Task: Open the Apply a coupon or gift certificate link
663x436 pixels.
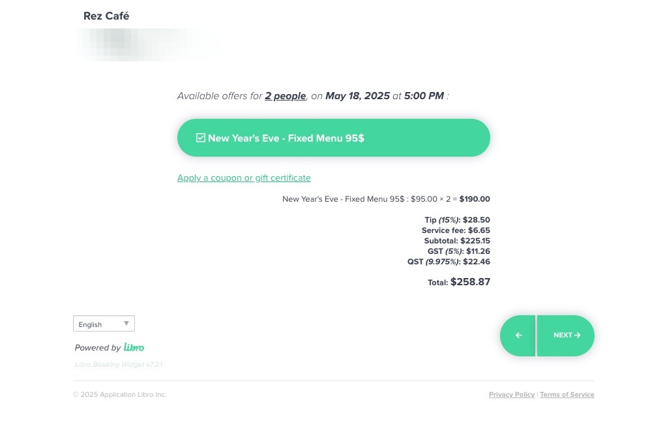Action: point(244,178)
